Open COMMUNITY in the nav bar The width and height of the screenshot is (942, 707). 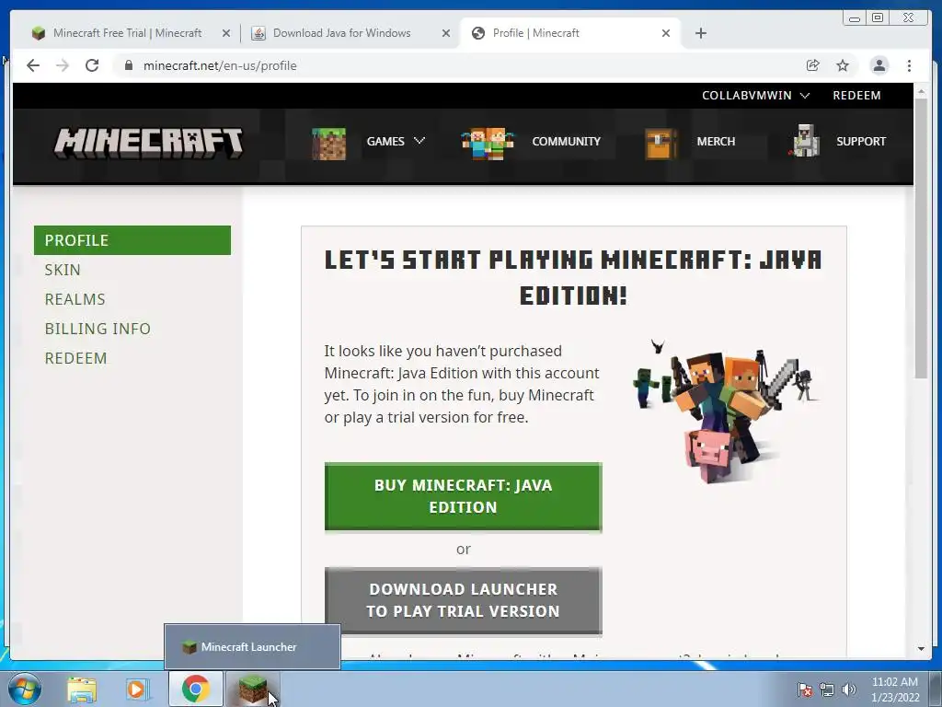(x=566, y=141)
